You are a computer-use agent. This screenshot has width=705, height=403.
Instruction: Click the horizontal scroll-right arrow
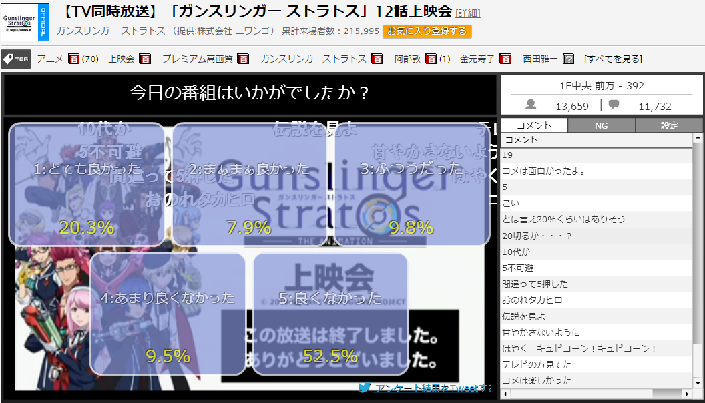687,394
